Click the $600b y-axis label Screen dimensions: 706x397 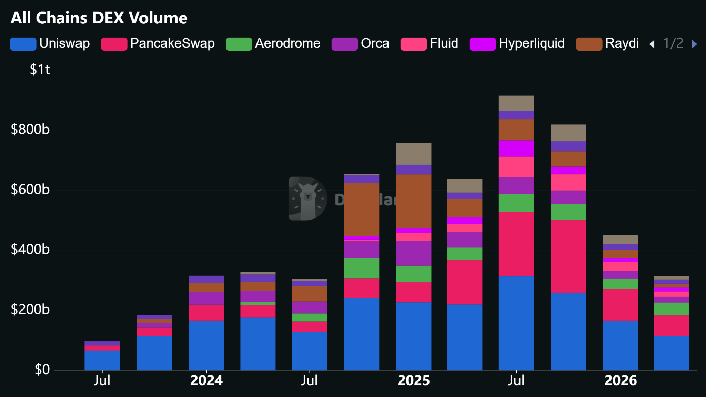[x=30, y=189]
